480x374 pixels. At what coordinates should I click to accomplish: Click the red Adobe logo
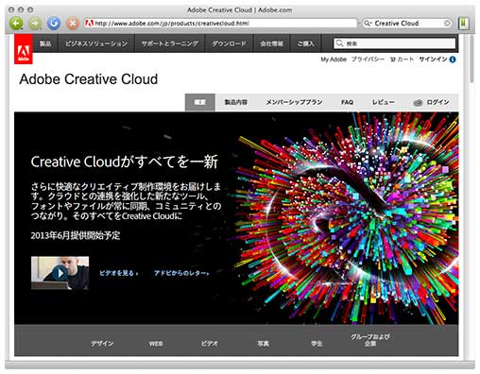[x=24, y=49]
